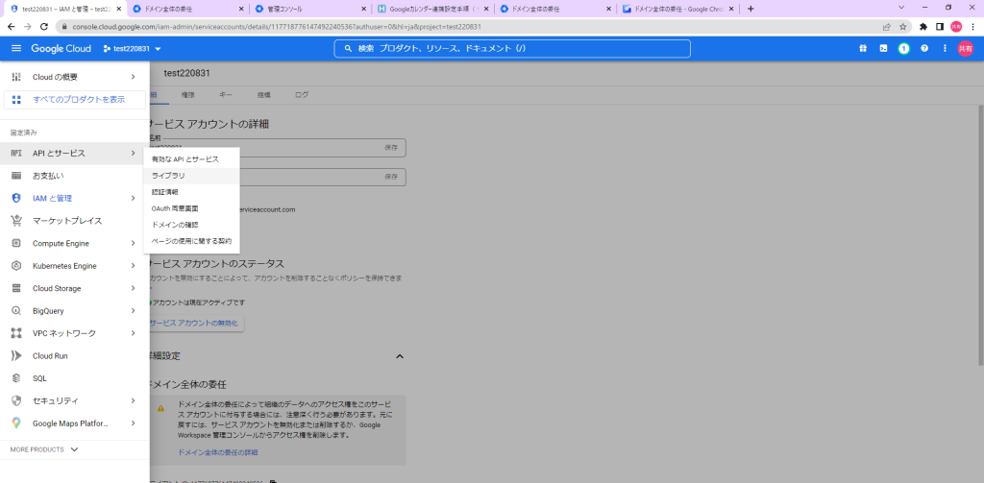Select ライブラリ from API submenu

tap(169, 176)
